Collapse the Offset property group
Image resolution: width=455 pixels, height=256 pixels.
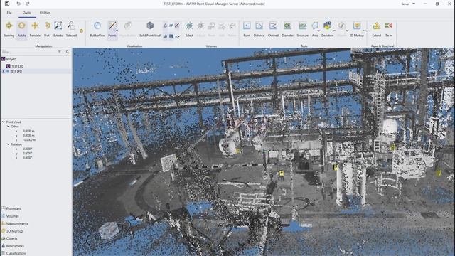point(8,127)
